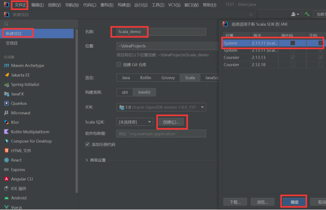Image resolution: width=326 pixels, height=210 pixels.
Task: Click the 下载... button
Action: coord(235,202)
